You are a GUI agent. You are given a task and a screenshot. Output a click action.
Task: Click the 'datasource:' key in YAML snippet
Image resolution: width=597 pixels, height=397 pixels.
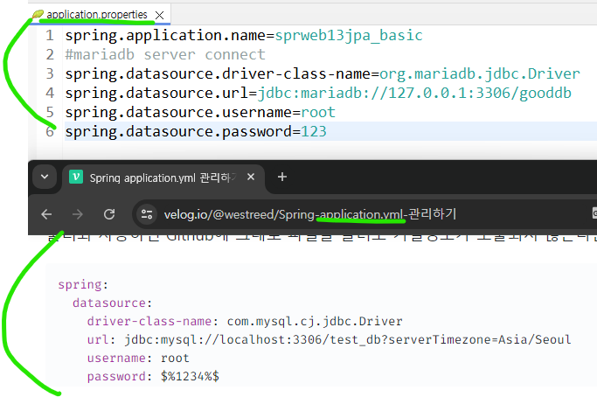tap(112, 303)
